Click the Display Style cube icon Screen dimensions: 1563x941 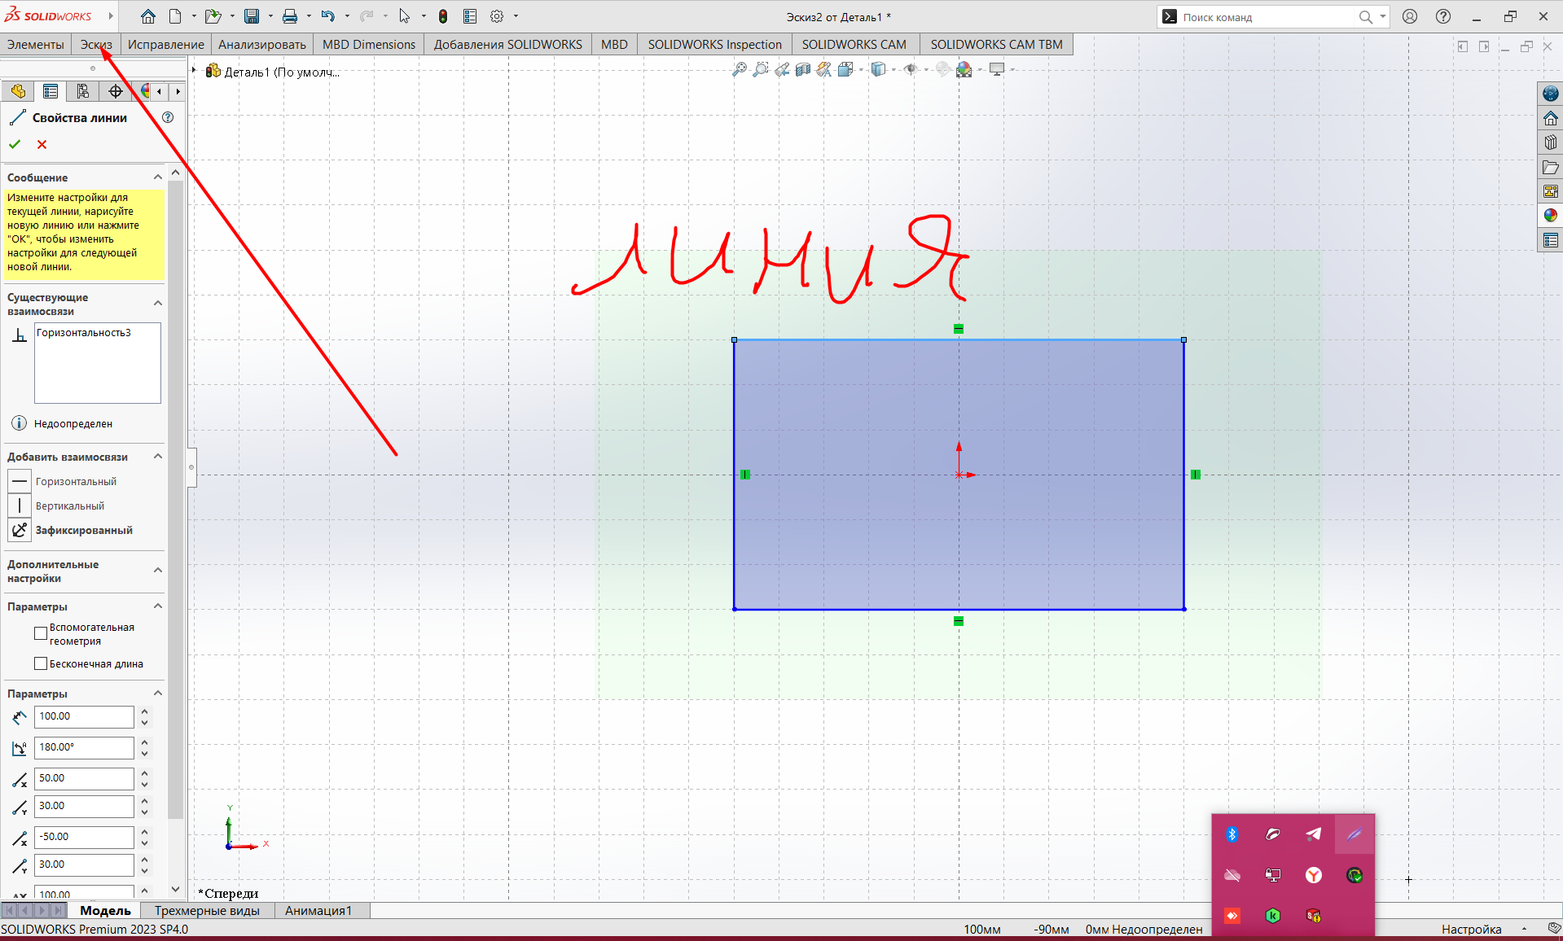878,70
